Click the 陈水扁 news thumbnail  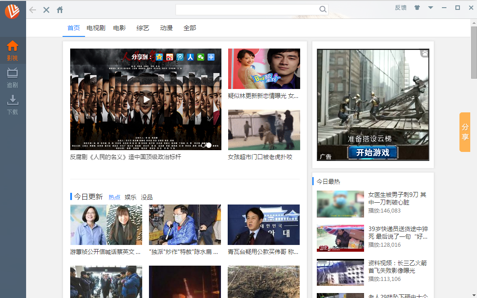pos(185,224)
